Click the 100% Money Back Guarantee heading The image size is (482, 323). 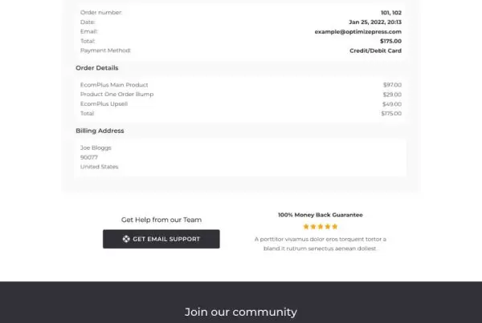click(321, 215)
